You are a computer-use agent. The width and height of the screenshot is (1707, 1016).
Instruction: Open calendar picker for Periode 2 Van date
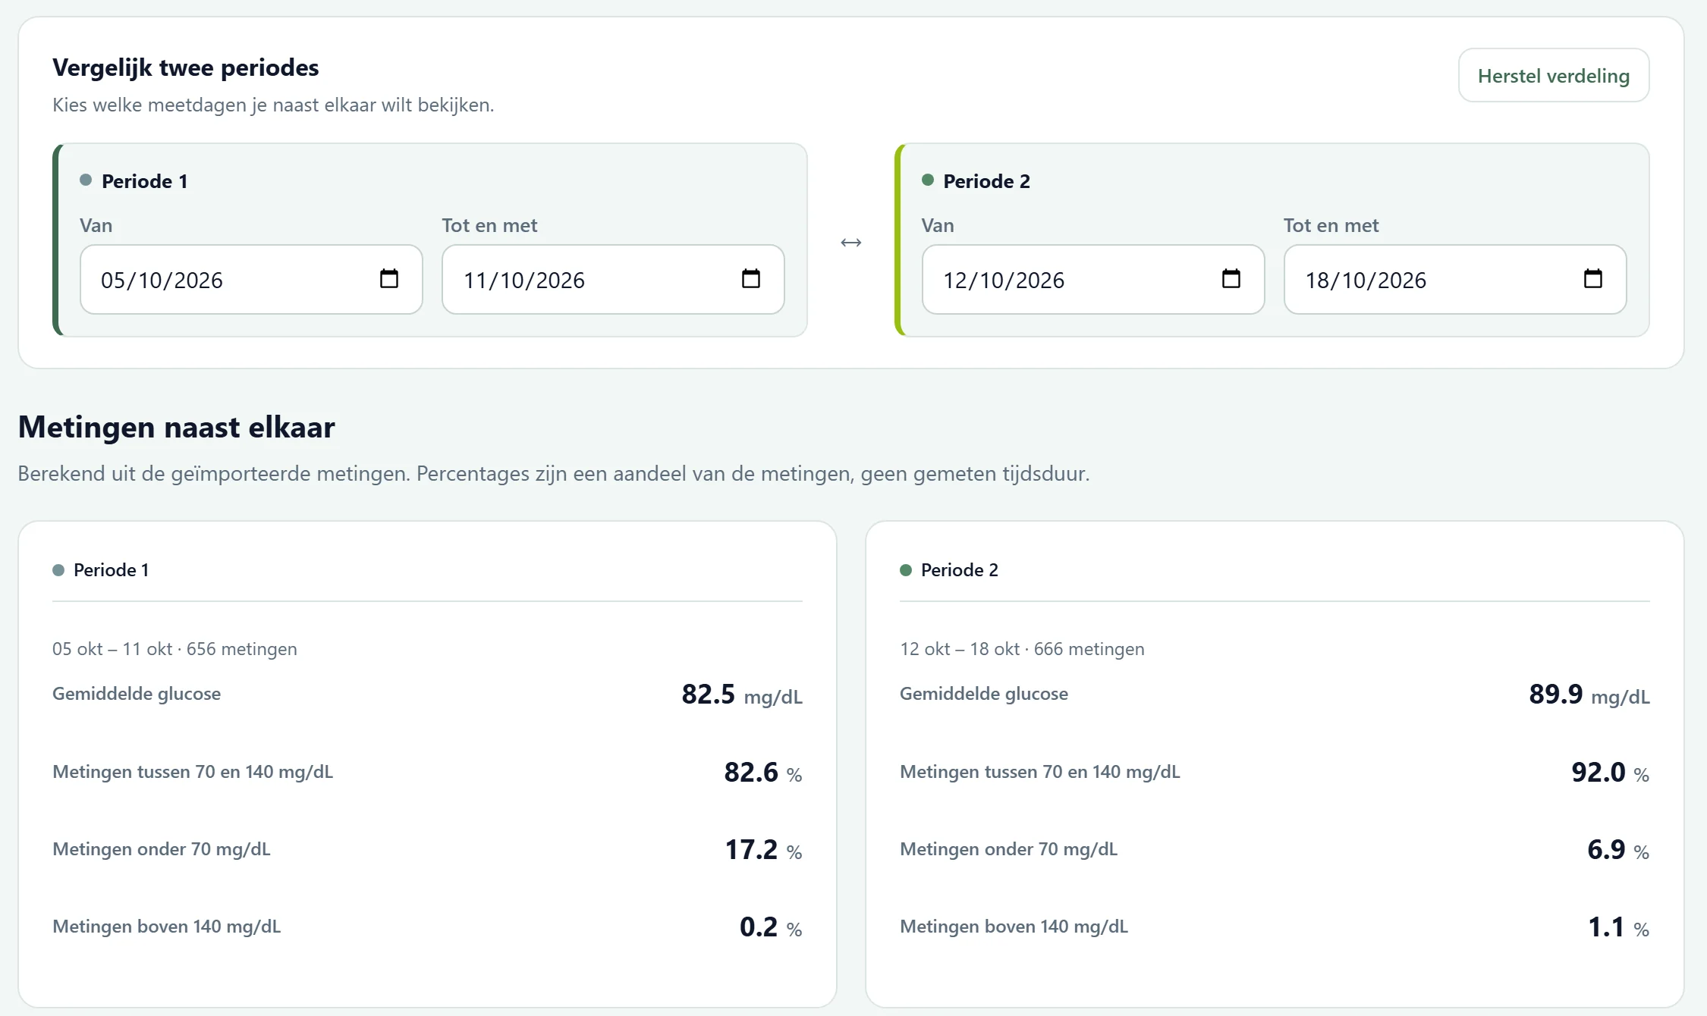pos(1231,279)
